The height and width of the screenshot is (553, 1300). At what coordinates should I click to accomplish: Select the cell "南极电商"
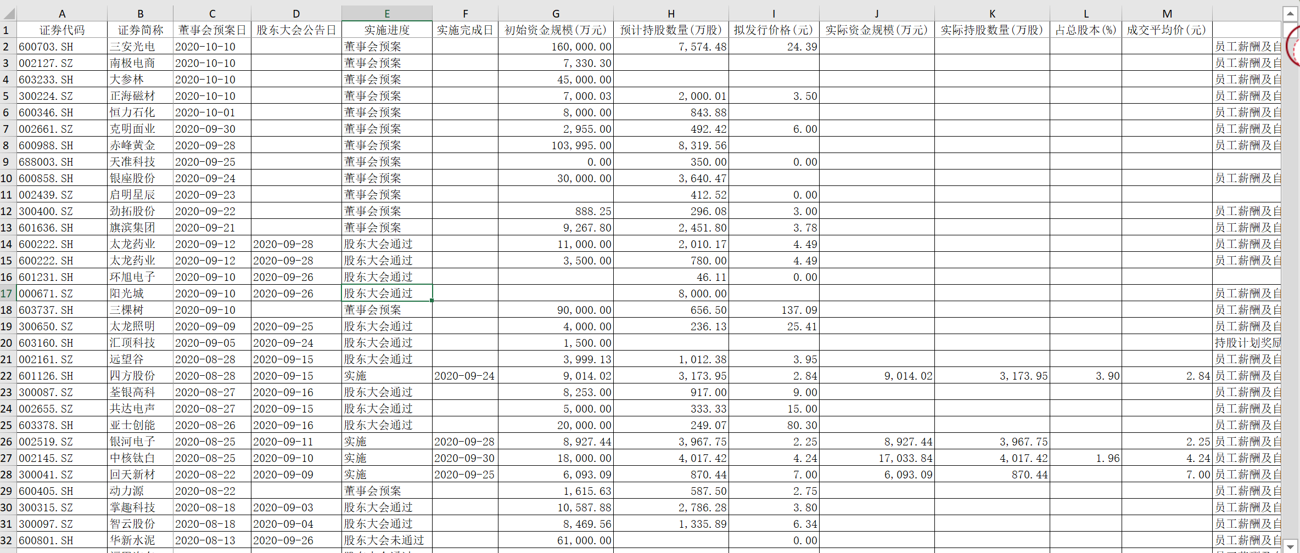(141, 63)
